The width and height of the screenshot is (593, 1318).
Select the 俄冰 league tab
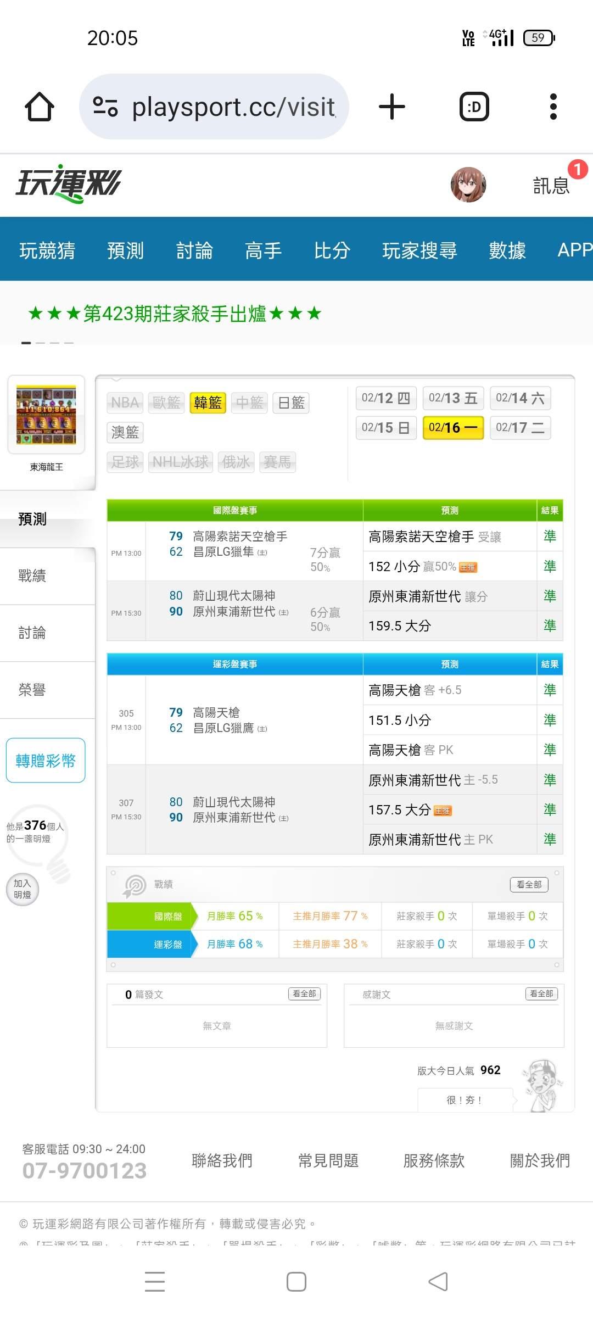[236, 462]
